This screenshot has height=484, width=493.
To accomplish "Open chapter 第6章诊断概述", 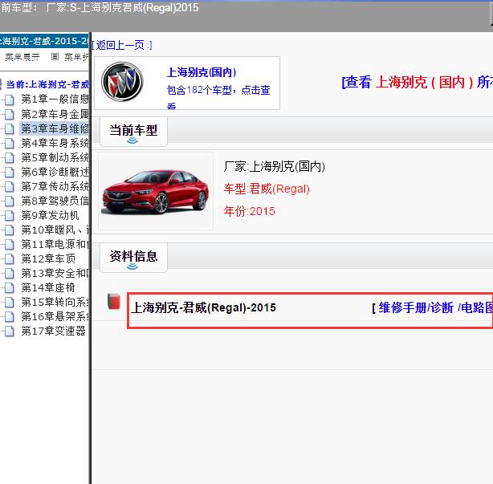I will 55,173.
